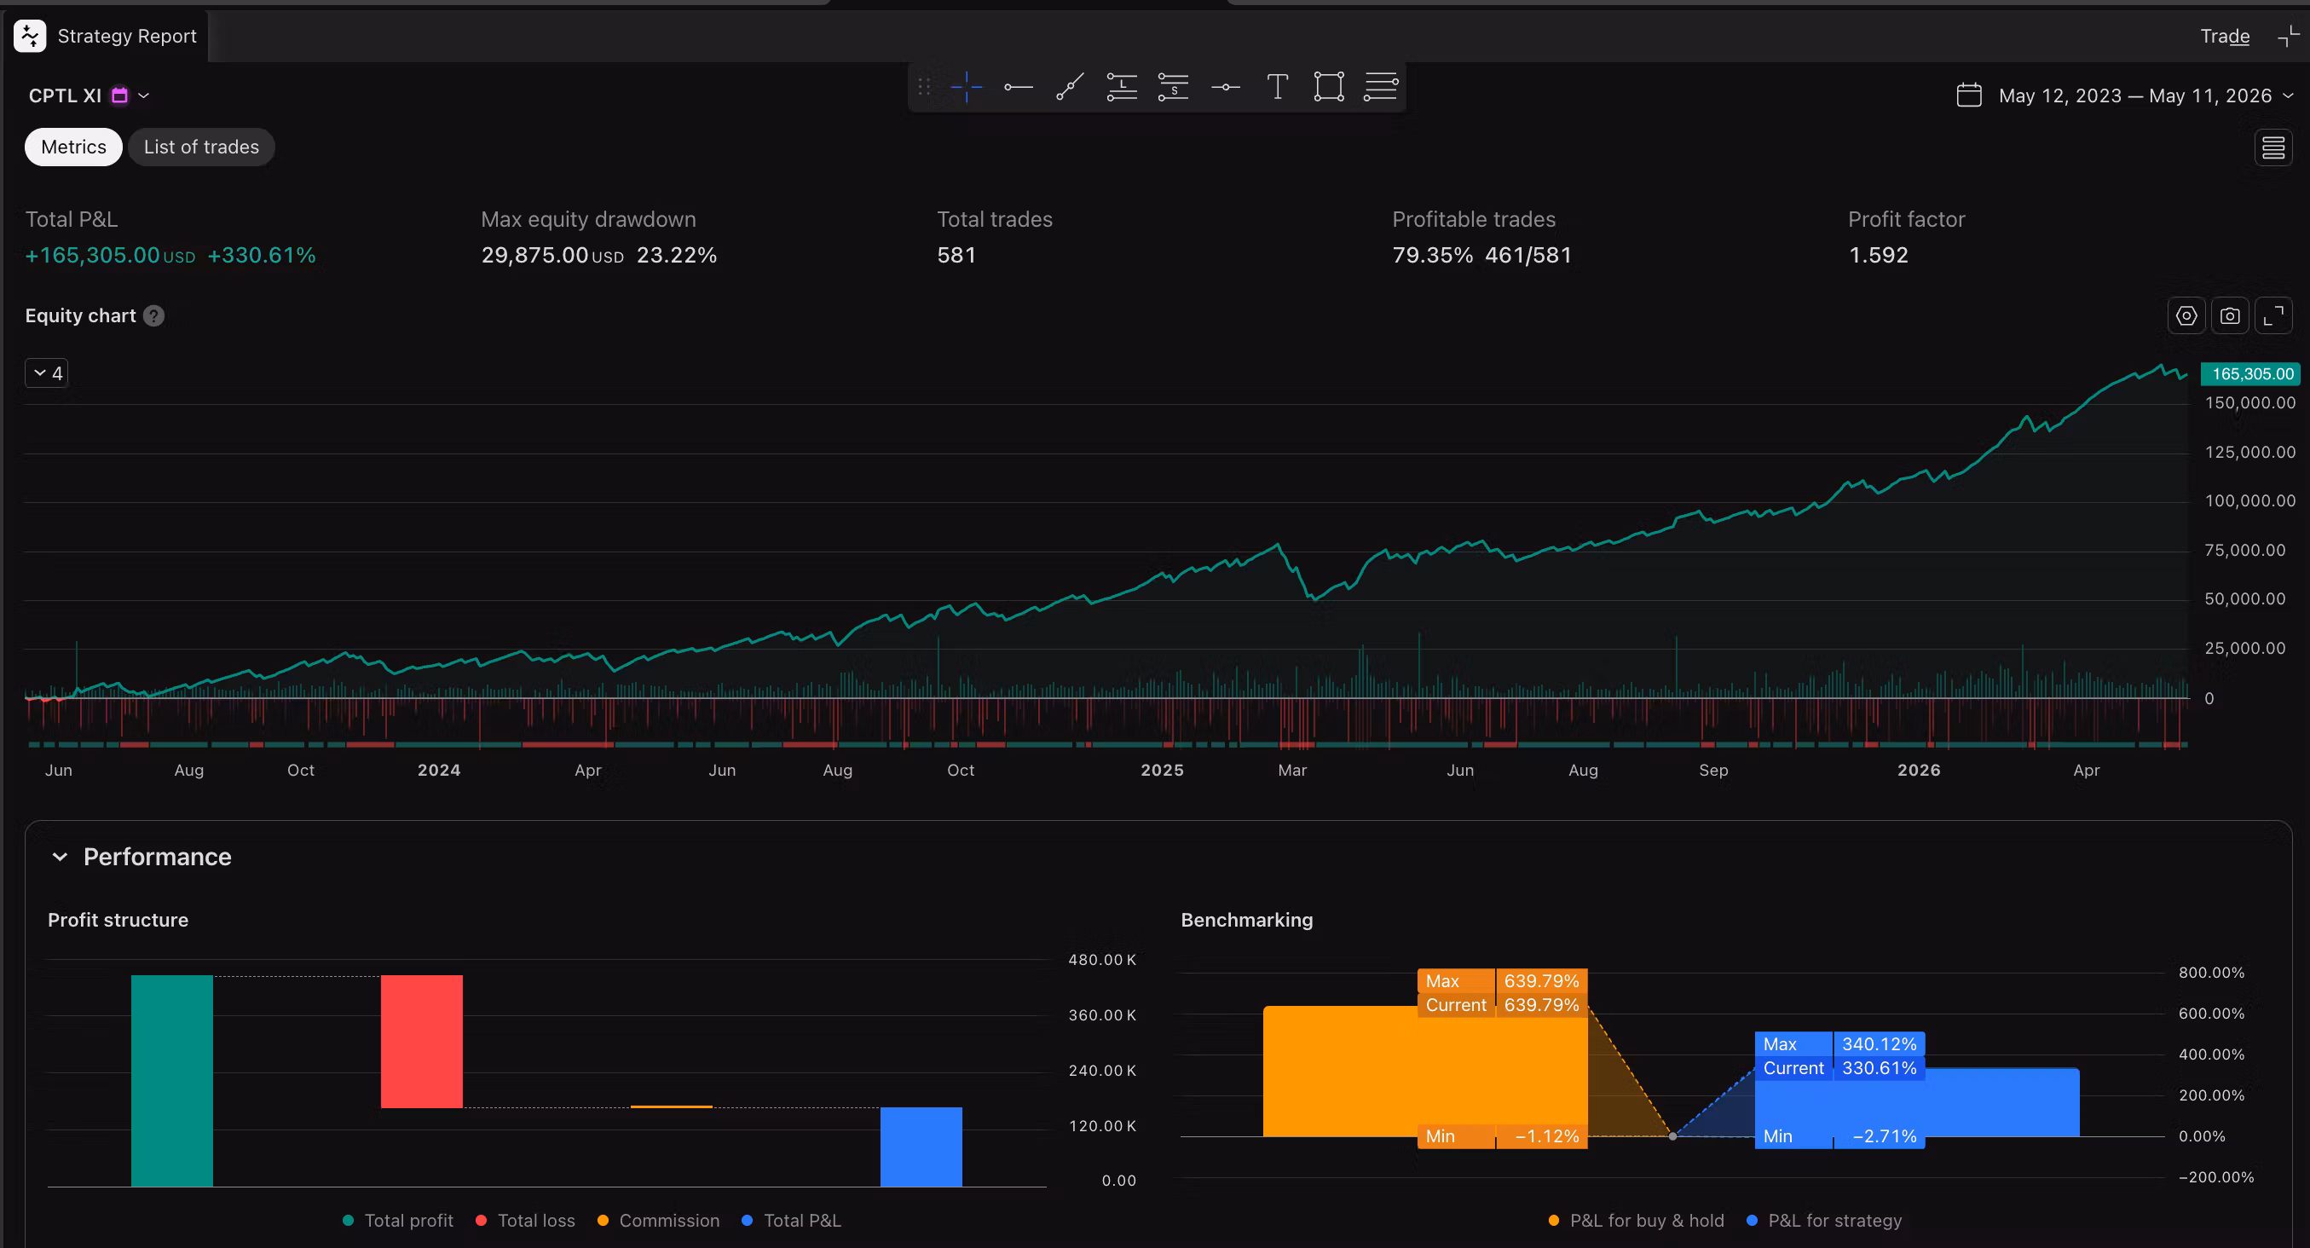Click the 461/581 trades ratio

(x=1528, y=256)
